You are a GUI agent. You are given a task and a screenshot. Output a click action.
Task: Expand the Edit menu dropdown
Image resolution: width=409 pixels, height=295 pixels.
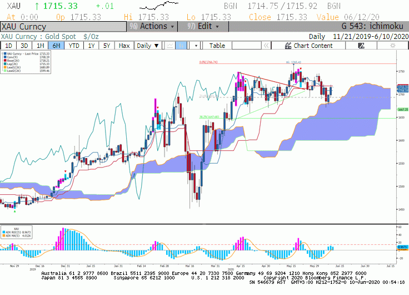tap(203, 26)
